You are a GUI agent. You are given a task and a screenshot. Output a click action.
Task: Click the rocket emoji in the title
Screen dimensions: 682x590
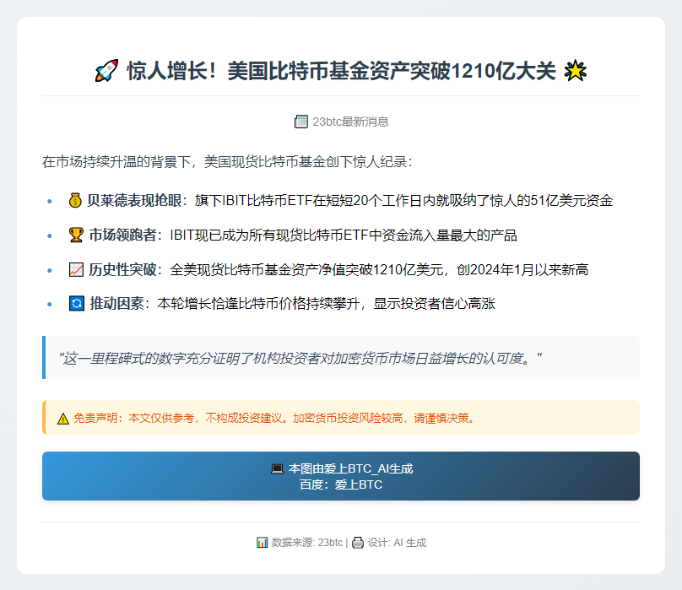pos(106,71)
